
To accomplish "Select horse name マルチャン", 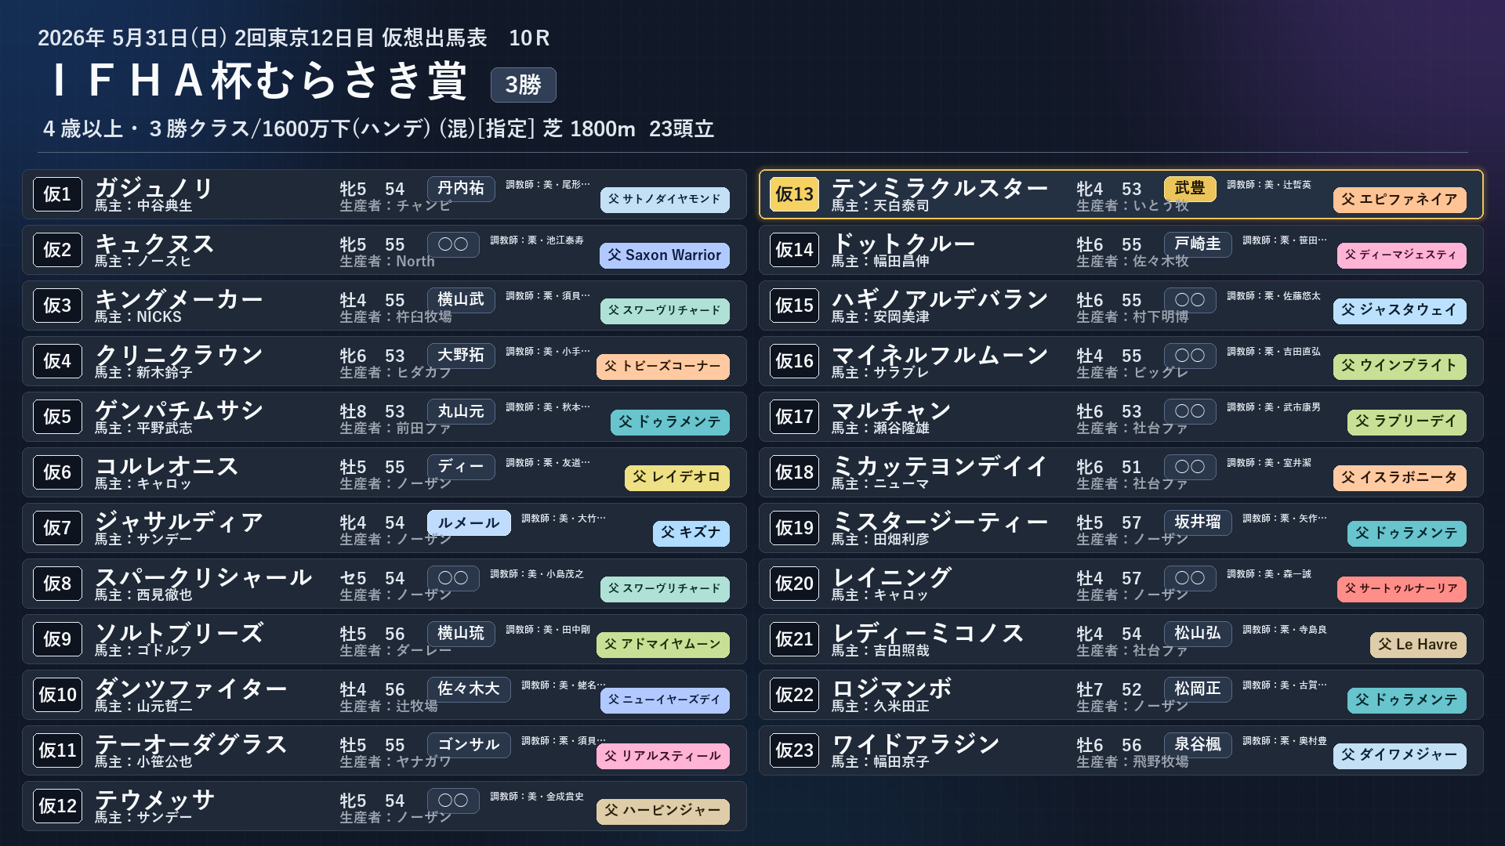I will tap(891, 410).
